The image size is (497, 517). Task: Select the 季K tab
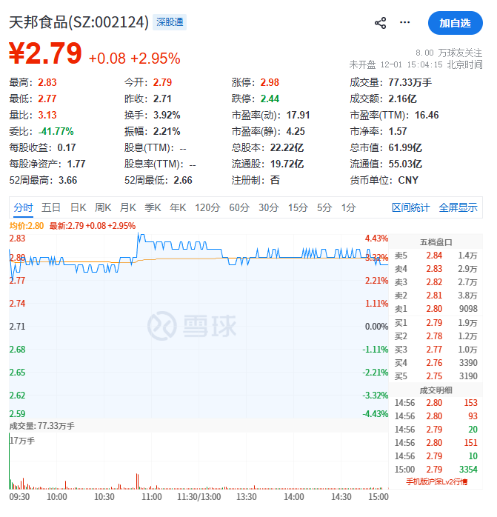pyautogui.click(x=153, y=207)
